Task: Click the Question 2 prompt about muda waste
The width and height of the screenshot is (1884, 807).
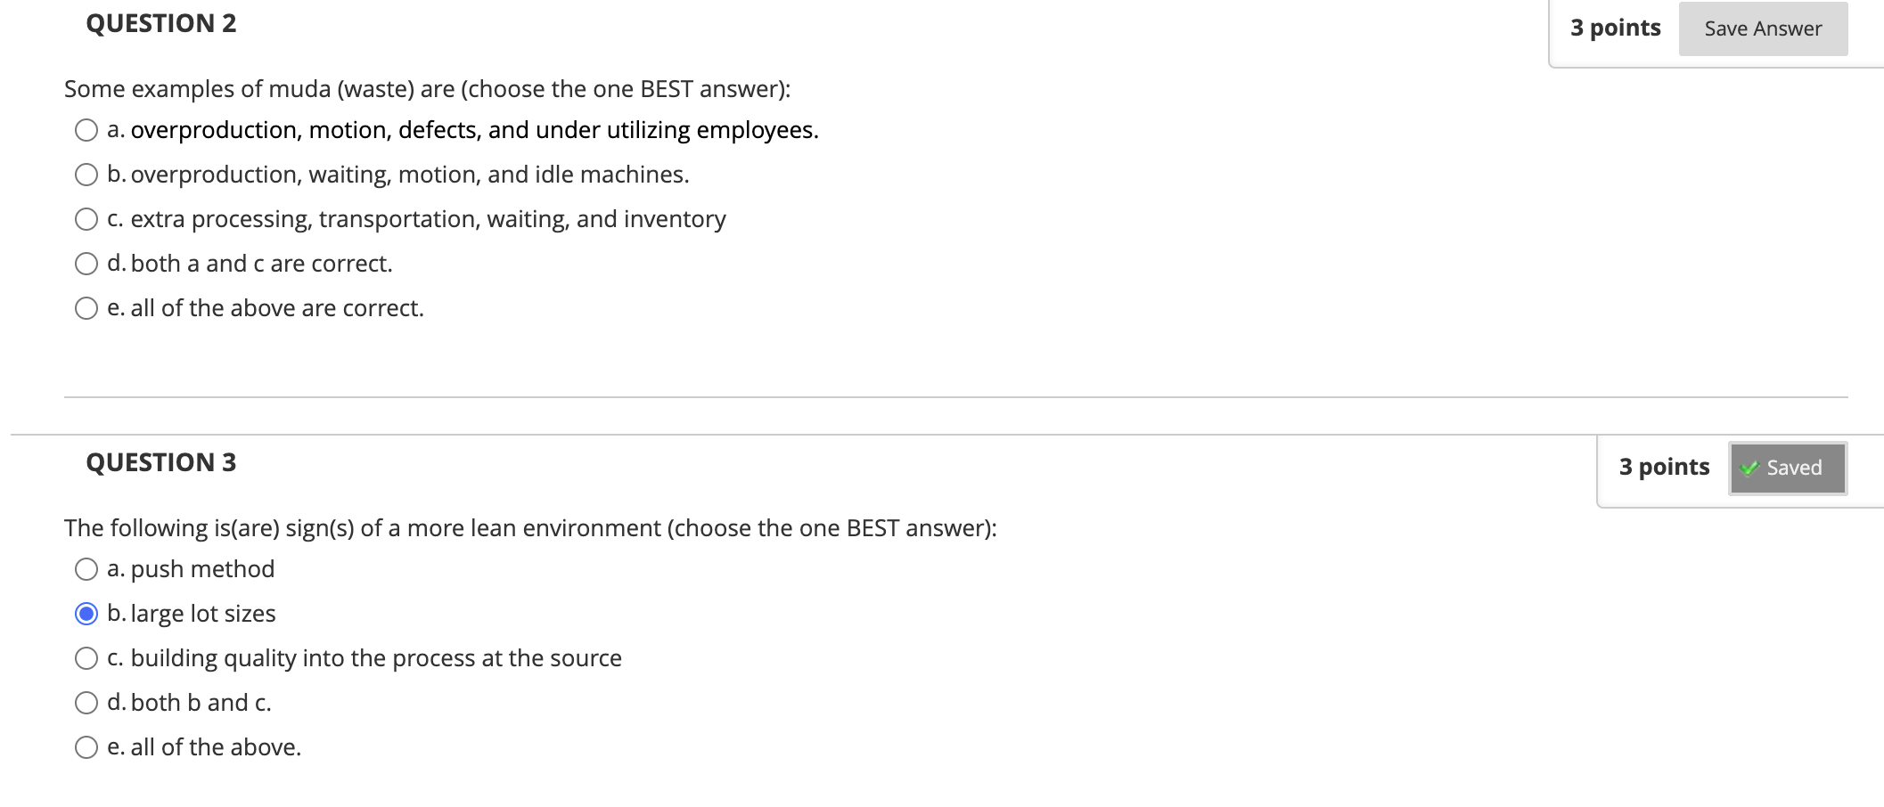Action: tap(426, 88)
